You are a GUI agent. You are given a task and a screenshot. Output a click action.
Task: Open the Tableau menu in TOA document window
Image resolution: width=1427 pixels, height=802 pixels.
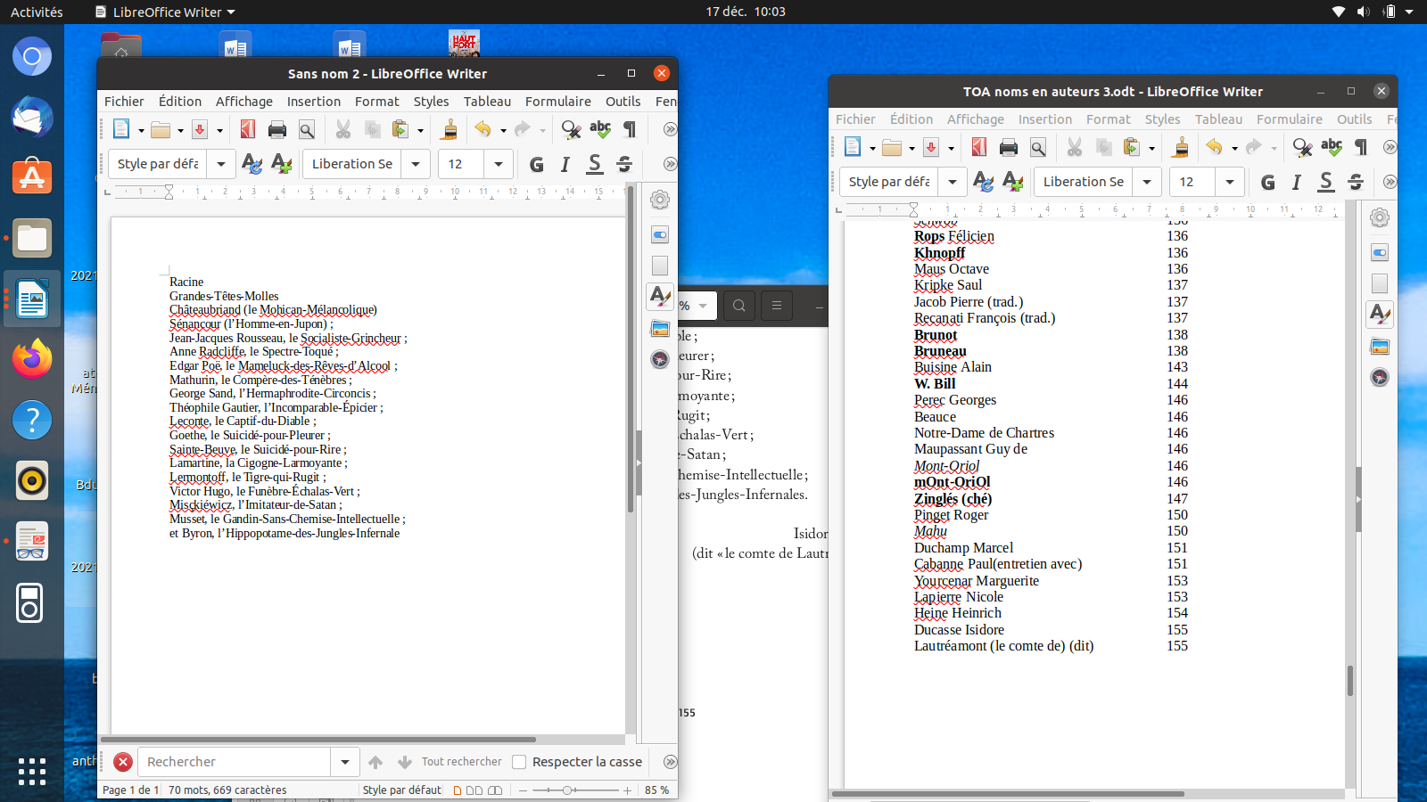click(1218, 119)
